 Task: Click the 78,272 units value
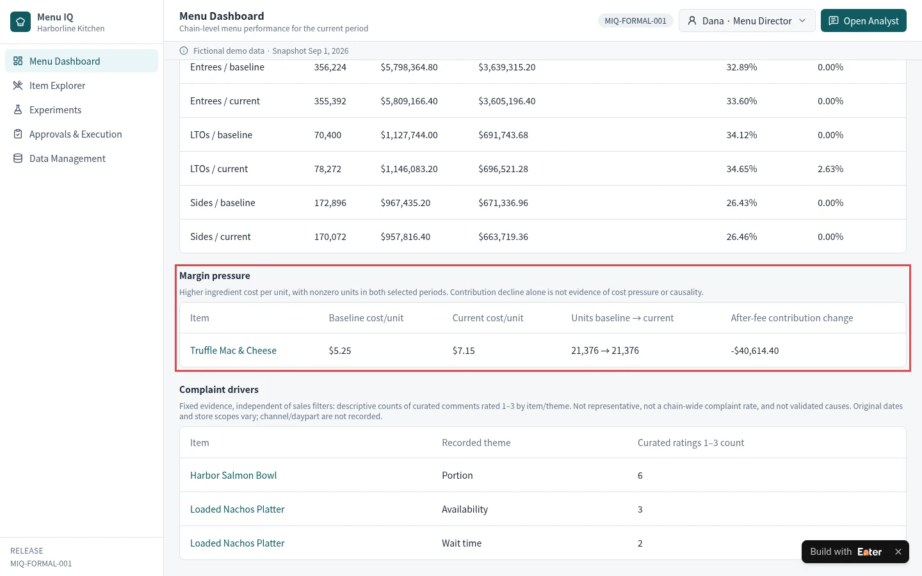coord(328,169)
